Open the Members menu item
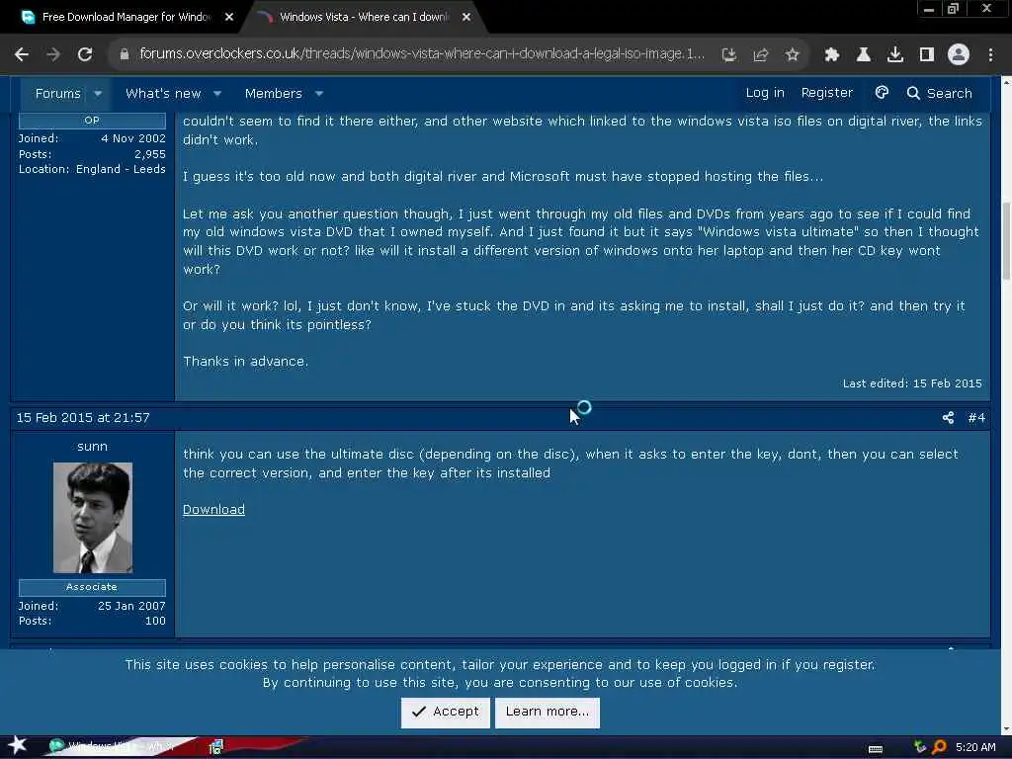The height and width of the screenshot is (759, 1012). coord(274,94)
